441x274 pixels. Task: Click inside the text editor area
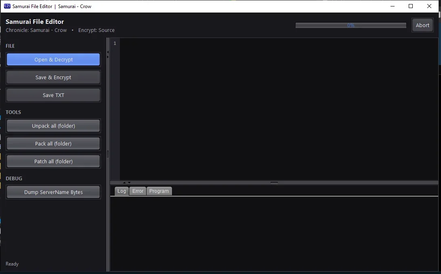tap(279, 109)
